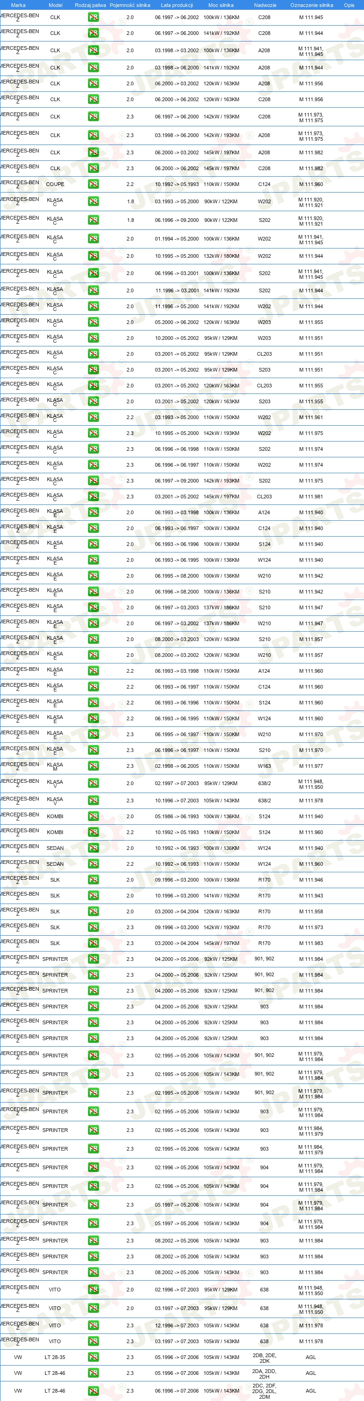Select the M 111.983 engine code
The image size is (364, 1401).
tap(311, 943)
